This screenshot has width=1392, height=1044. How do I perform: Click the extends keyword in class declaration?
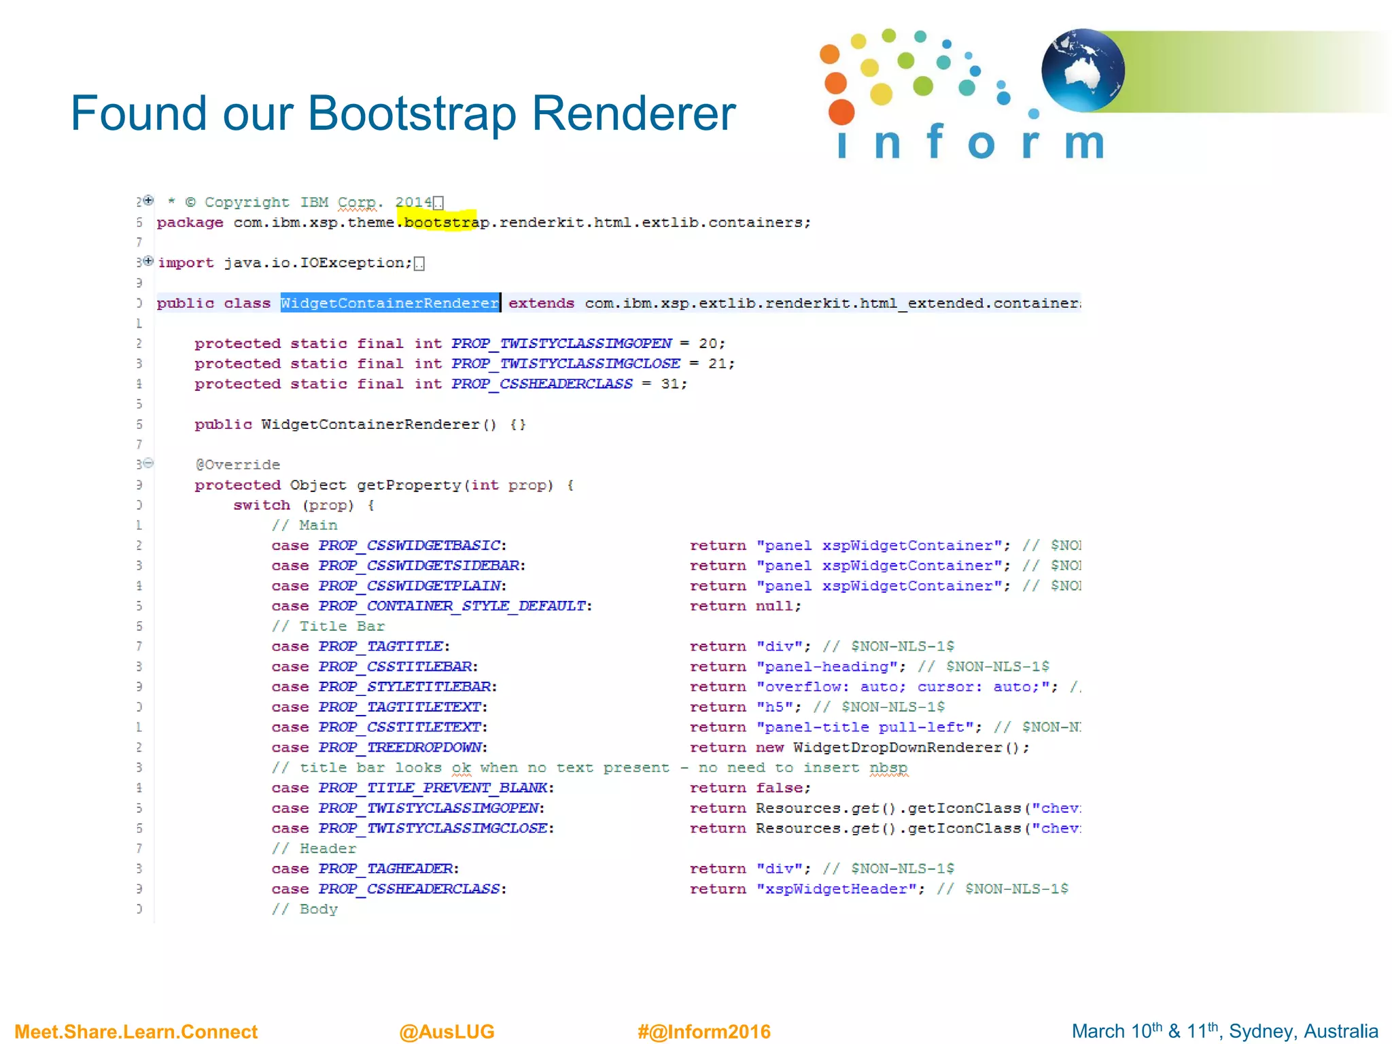coord(541,303)
